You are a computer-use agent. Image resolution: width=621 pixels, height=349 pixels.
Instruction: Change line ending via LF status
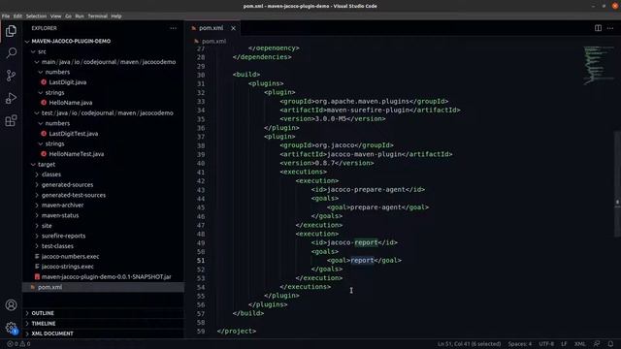click(564, 344)
